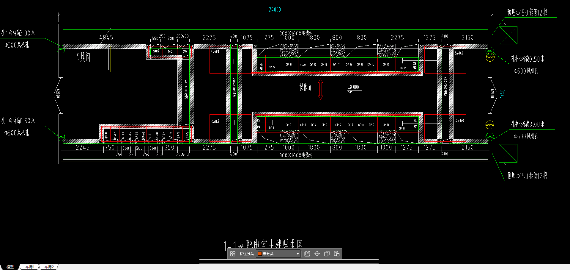Click the drawing title 1-1#配电室土建要求图
570x270 pixels.
(263, 245)
